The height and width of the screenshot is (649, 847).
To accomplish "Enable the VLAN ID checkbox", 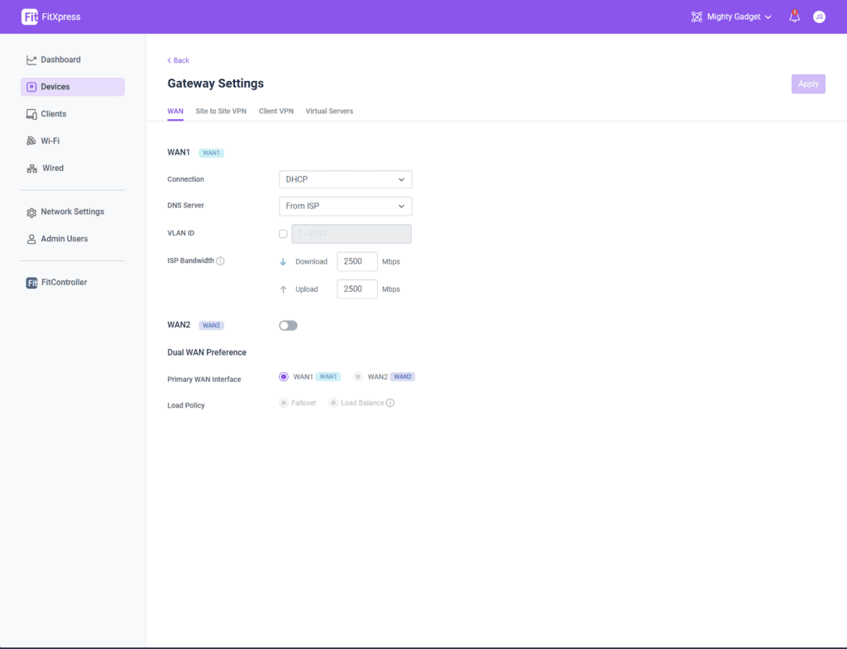I will (x=283, y=234).
